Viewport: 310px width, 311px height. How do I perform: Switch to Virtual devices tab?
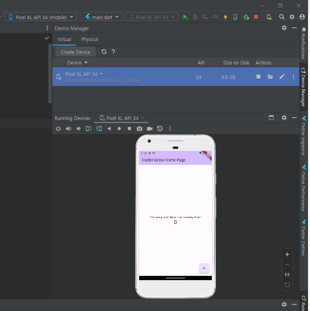point(64,39)
